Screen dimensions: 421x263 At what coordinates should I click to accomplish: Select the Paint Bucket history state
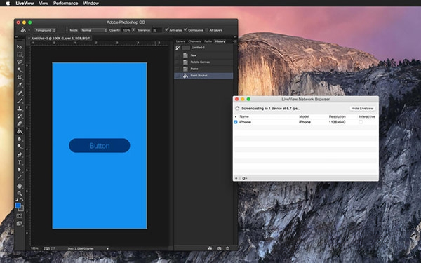click(x=203, y=76)
